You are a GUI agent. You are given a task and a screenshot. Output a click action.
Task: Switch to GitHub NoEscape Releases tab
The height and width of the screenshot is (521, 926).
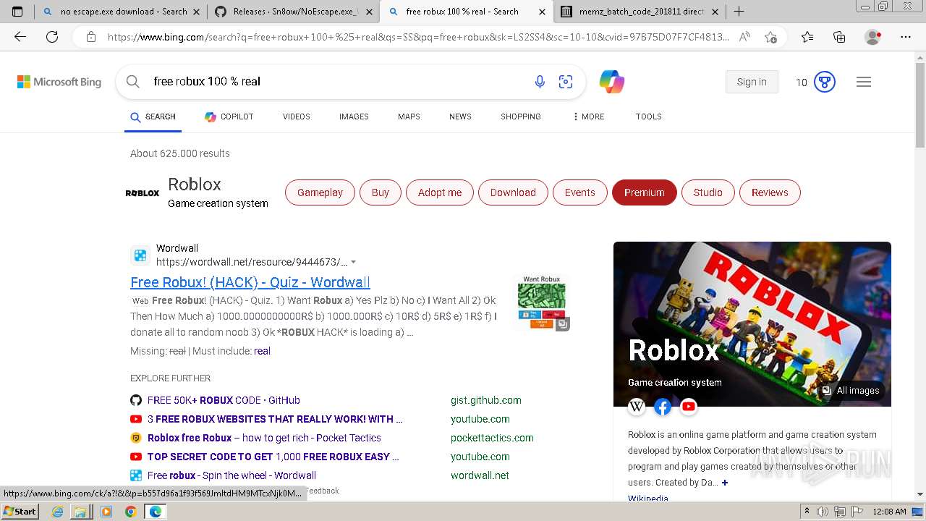coord(294,12)
